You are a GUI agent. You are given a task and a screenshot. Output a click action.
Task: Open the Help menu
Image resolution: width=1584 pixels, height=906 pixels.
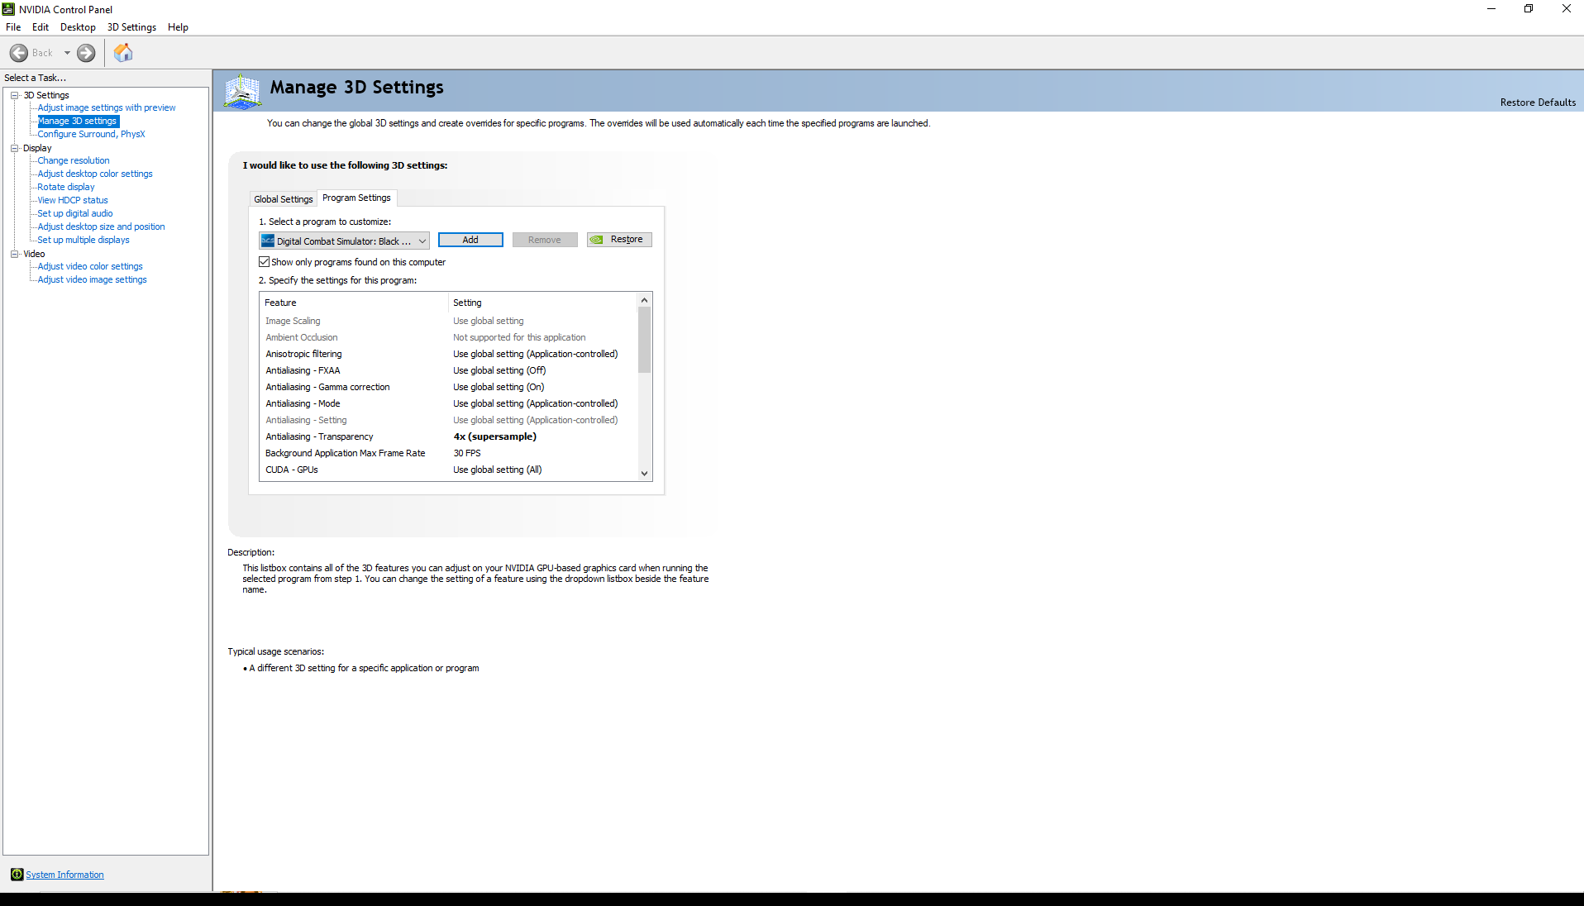click(178, 27)
